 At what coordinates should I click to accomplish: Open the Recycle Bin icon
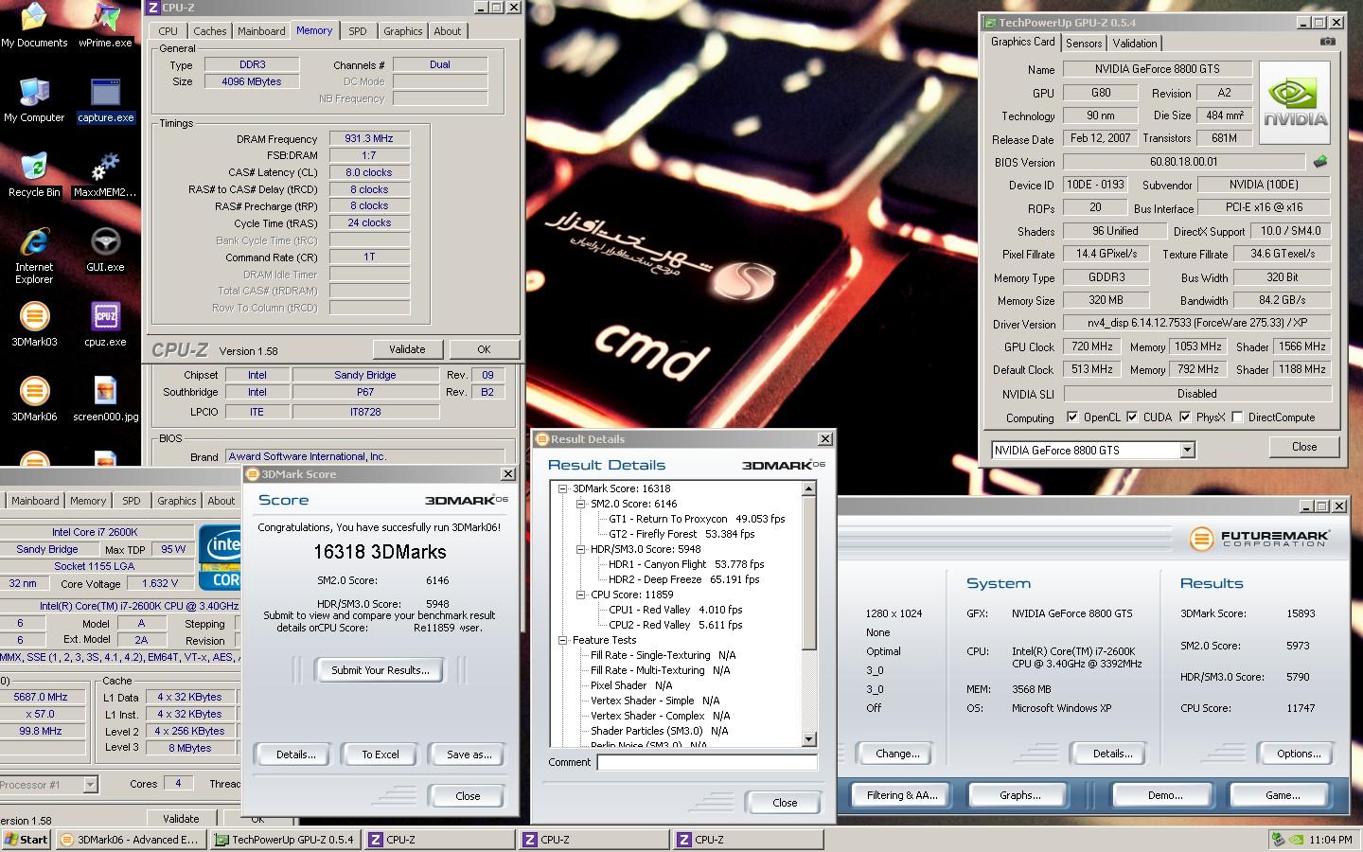pyautogui.click(x=34, y=175)
